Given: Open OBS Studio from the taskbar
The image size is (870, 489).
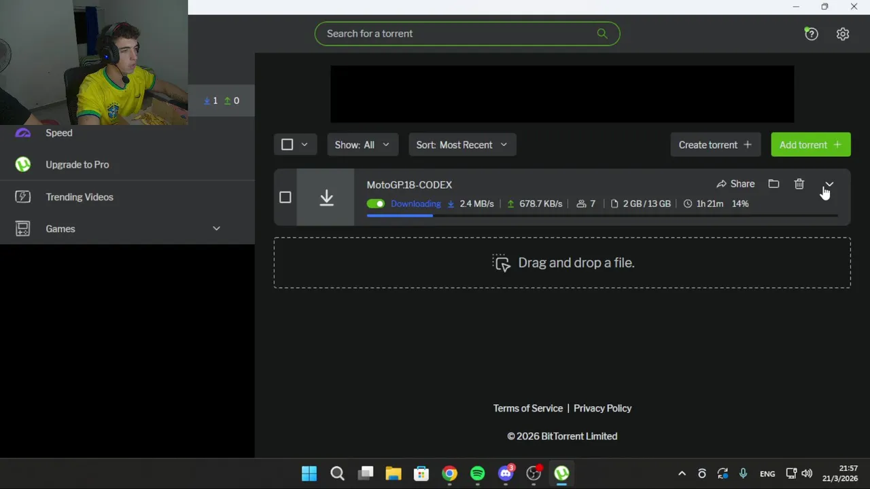Looking at the screenshot, I should (x=534, y=473).
